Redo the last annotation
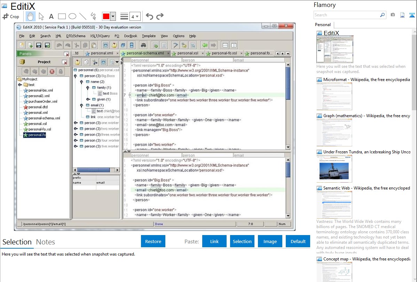This screenshot has width=417, height=282. 160,16
